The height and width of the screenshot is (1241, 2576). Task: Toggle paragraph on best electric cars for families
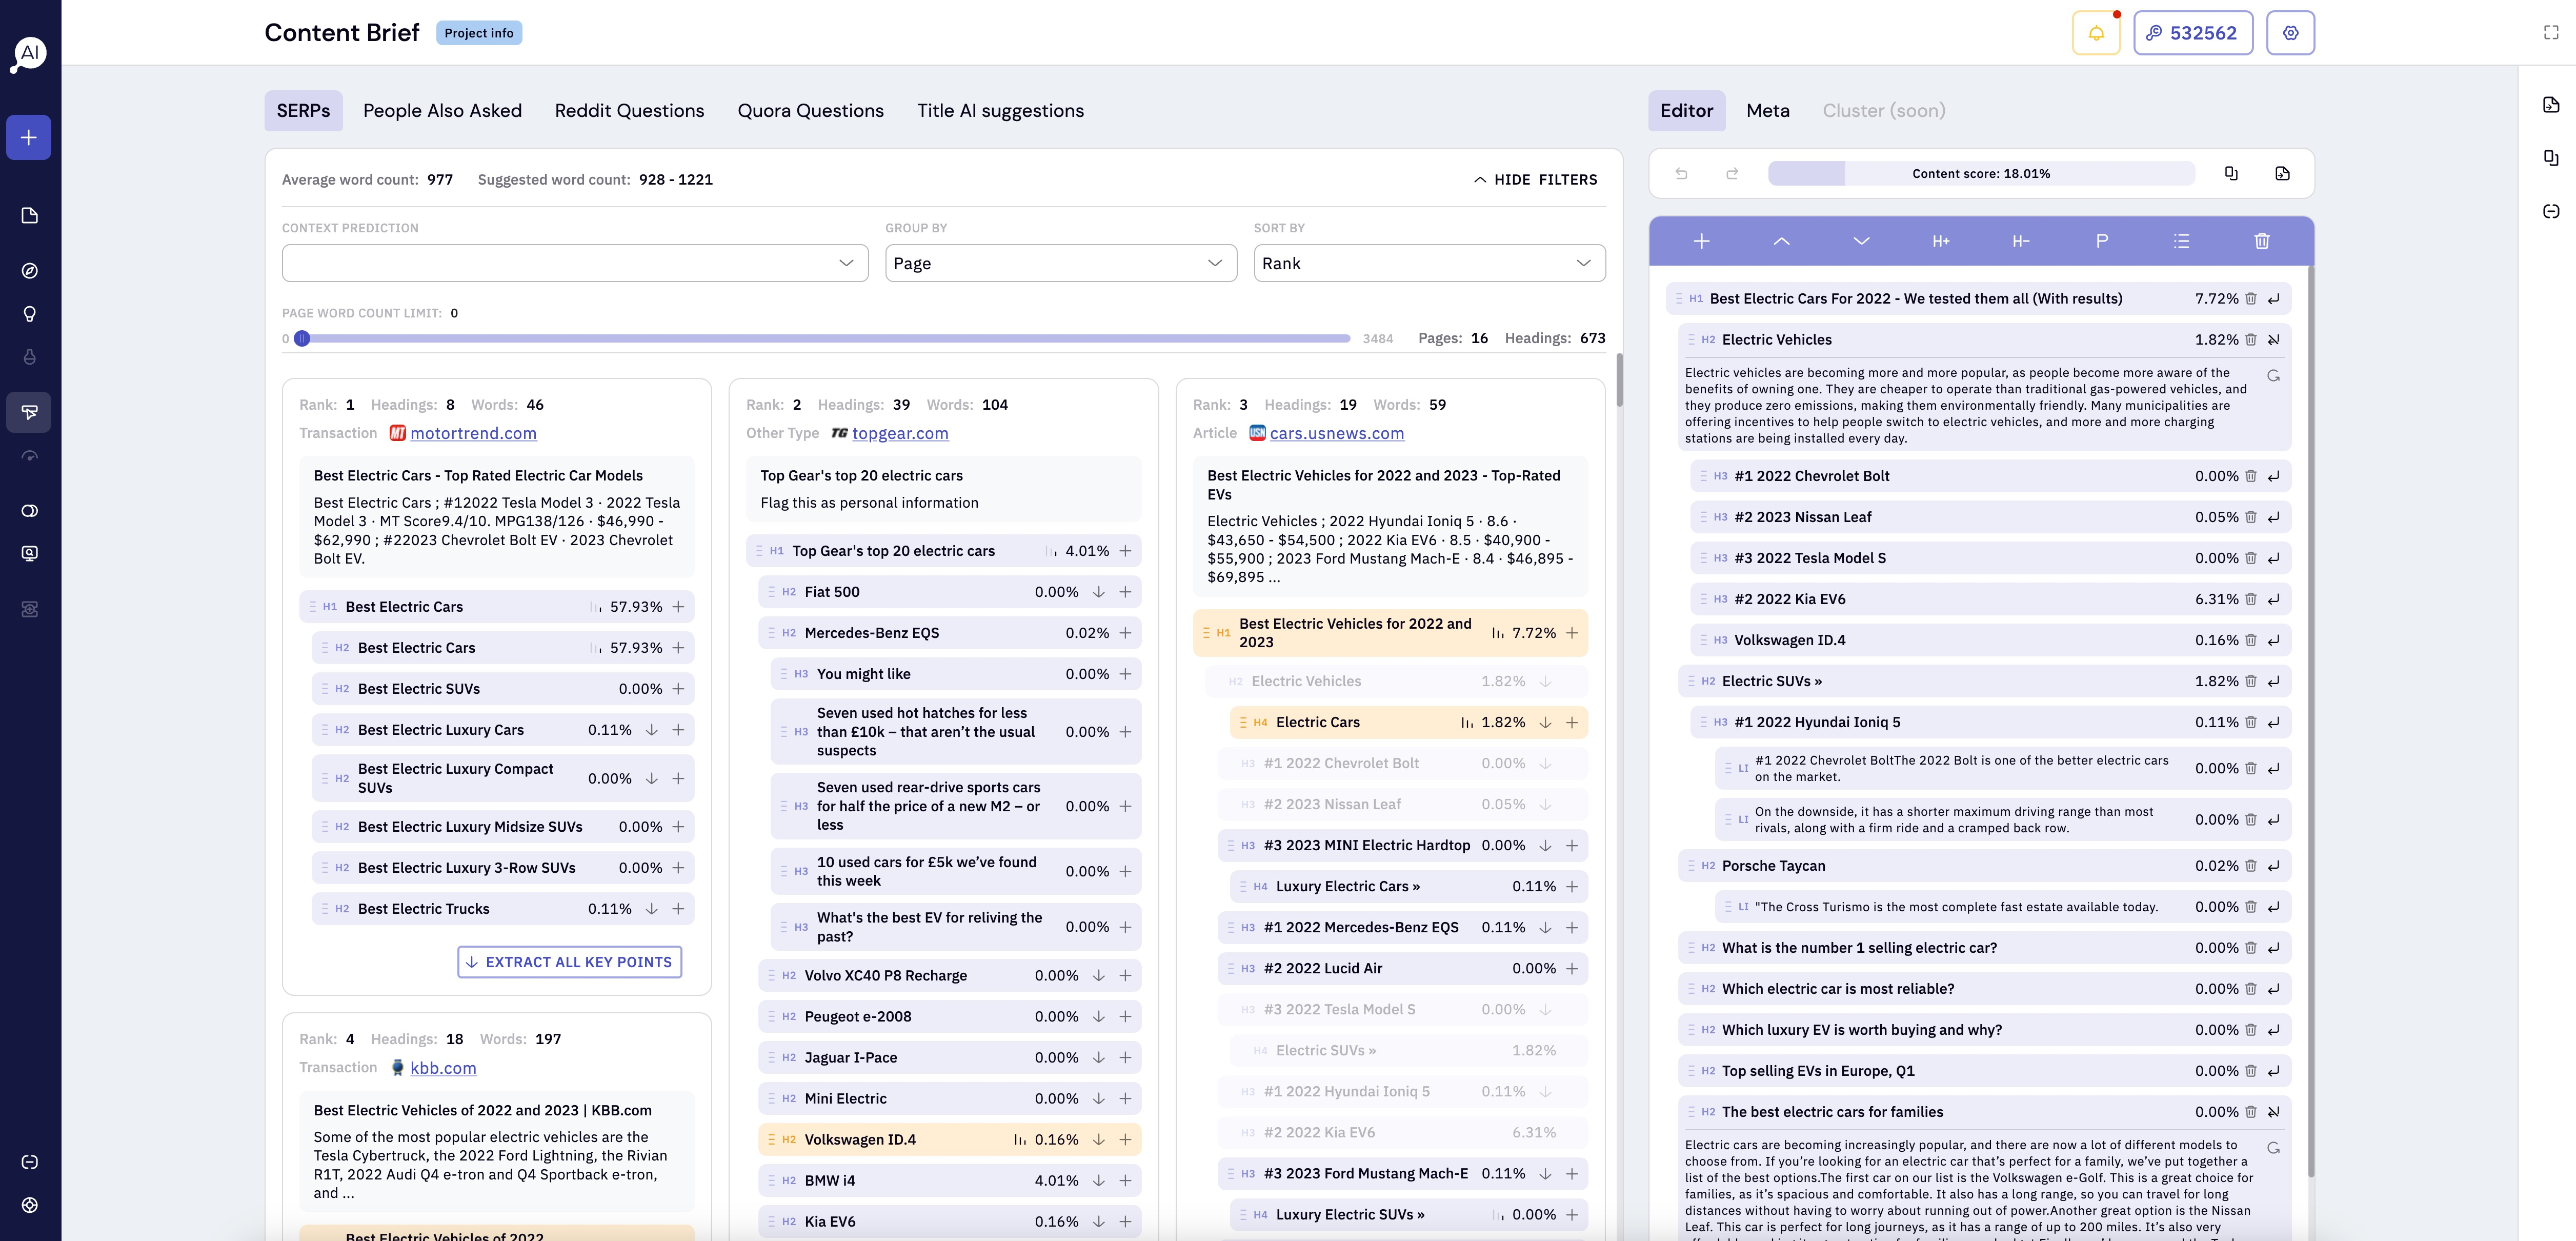[2273, 1112]
